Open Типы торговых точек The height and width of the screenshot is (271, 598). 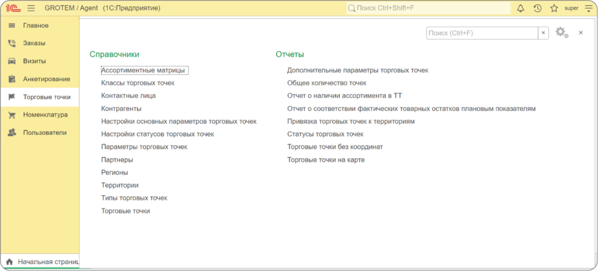click(134, 198)
